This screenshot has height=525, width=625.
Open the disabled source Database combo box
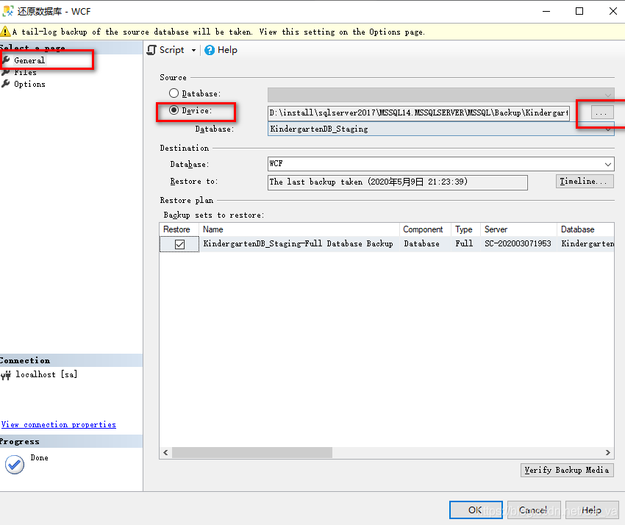pos(441,95)
